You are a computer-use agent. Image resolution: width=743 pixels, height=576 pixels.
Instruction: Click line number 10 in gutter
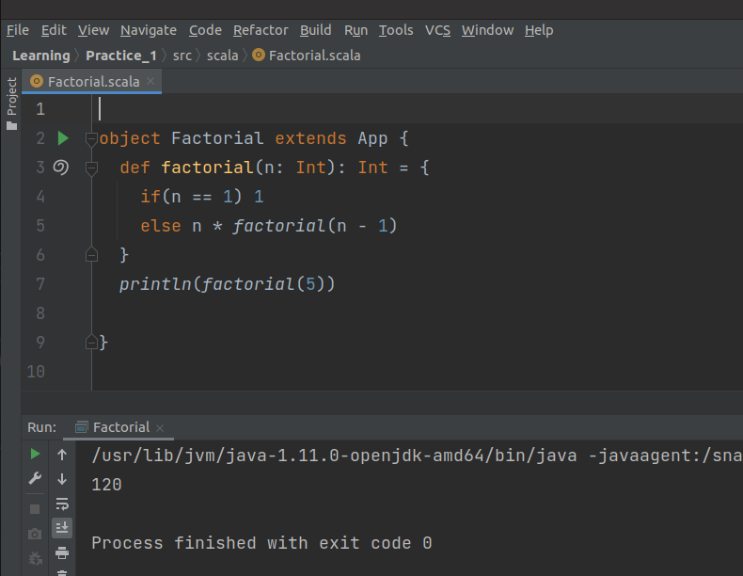point(36,372)
